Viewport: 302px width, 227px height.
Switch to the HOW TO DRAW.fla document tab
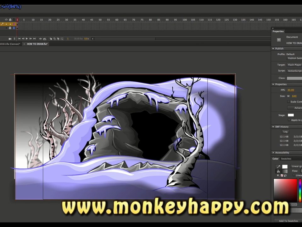(x=37, y=44)
